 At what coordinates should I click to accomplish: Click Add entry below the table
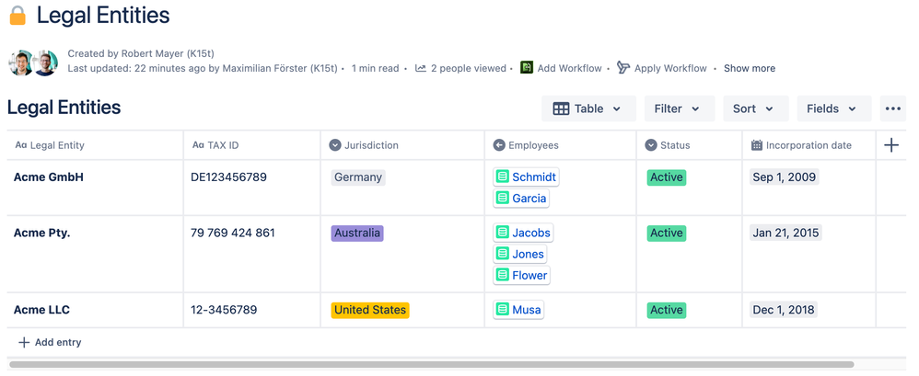tap(50, 343)
